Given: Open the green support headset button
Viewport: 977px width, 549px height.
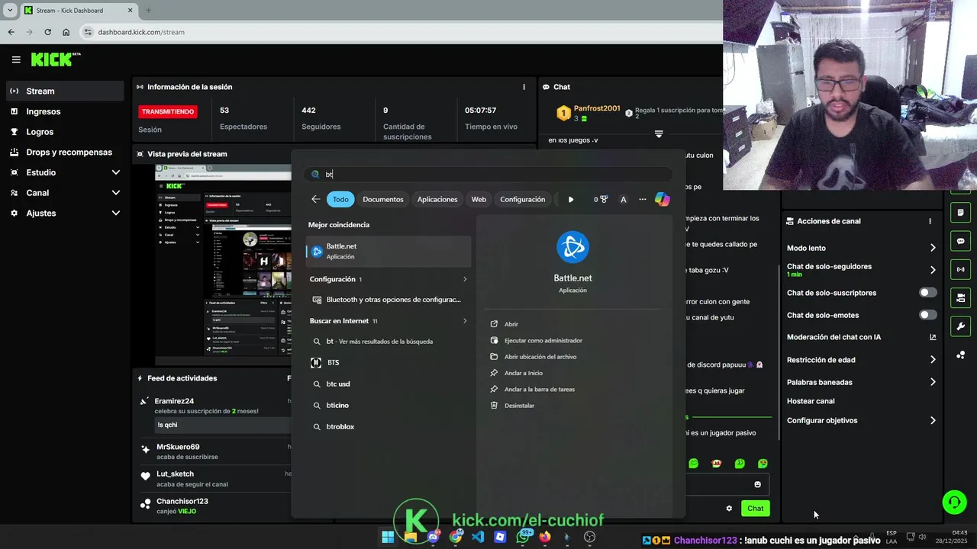Looking at the screenshot, I should click(x=954, y=502).
